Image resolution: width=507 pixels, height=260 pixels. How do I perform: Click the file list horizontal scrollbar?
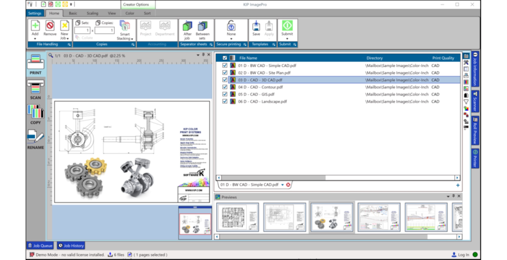click(338, 178)
